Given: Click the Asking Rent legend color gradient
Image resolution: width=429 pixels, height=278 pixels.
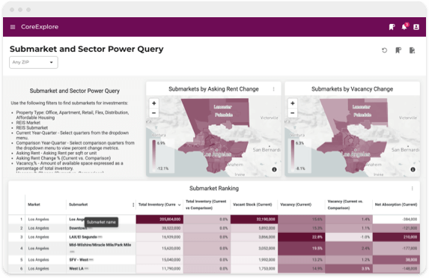Looking at the screenshot, I should click(x=154, y=156).
